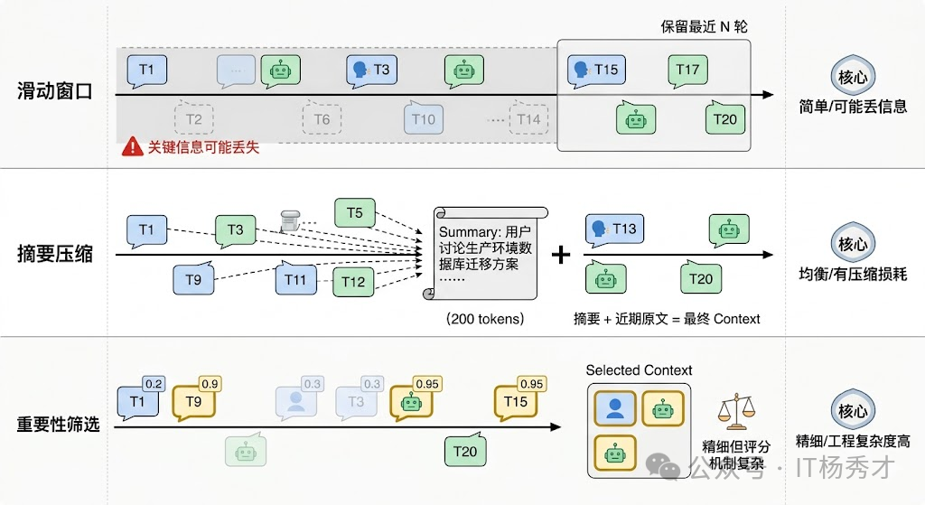Click the balance scales icon

pos(736,411)
